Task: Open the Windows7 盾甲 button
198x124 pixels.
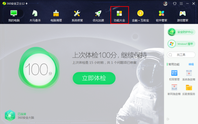Action: pyautogui.click(x=181, y=44)
